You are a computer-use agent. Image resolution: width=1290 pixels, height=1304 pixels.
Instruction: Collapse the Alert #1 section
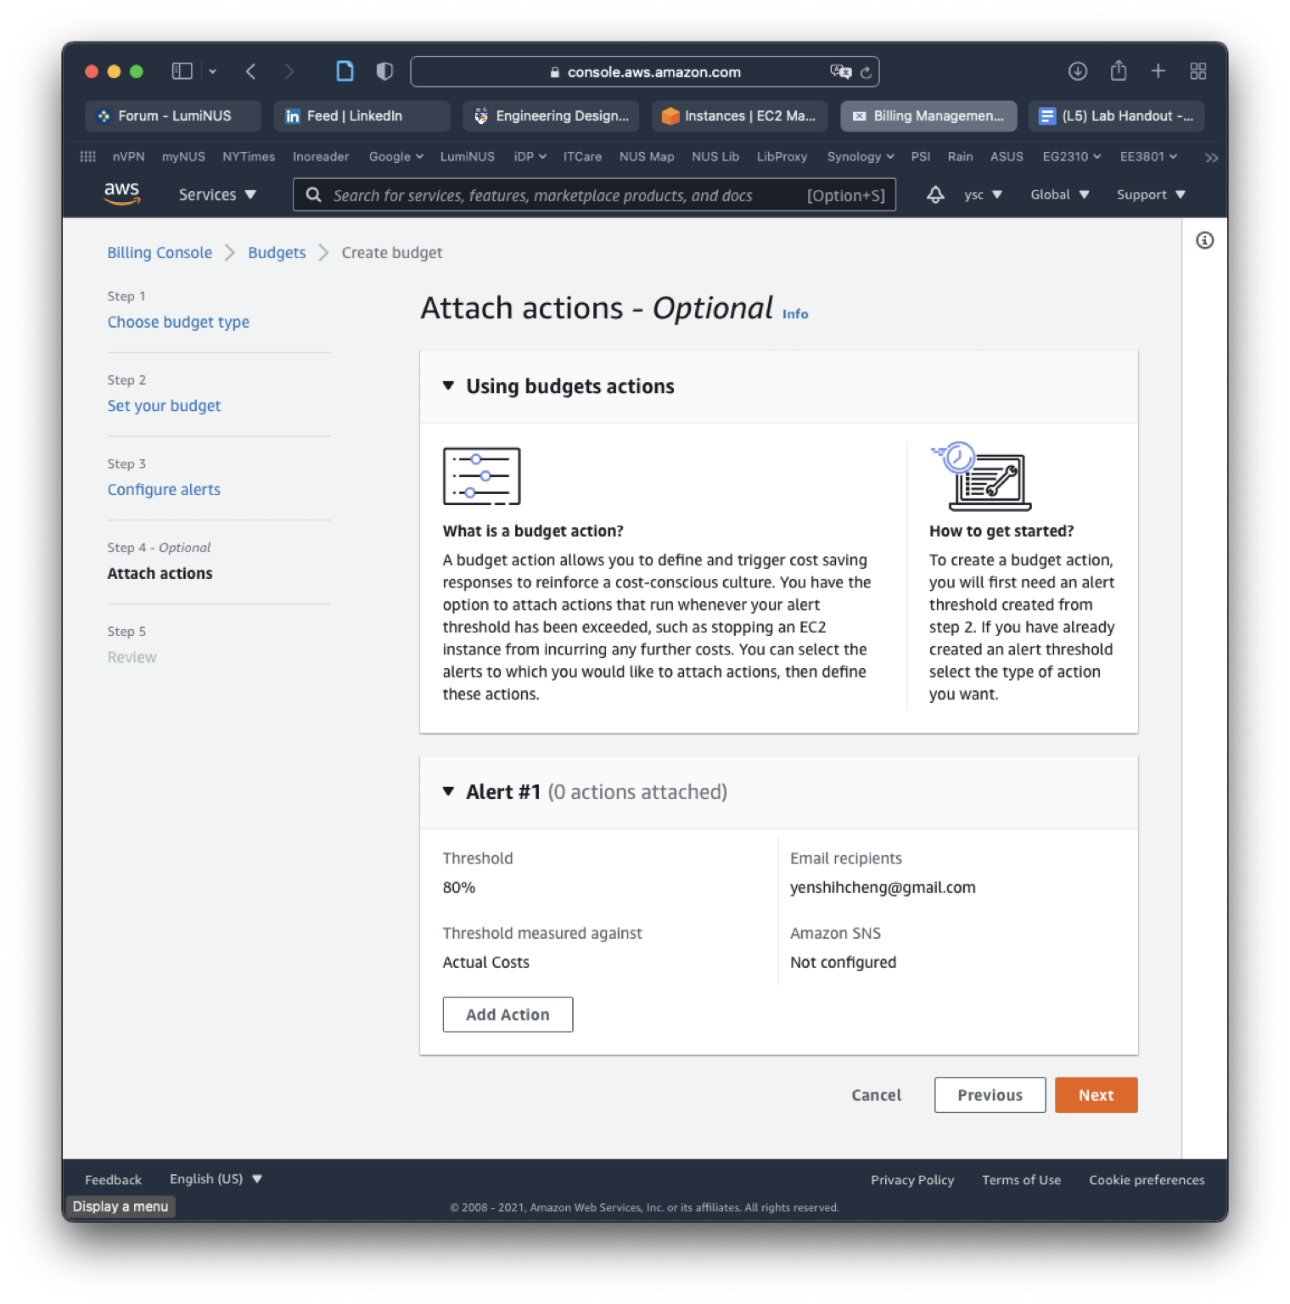(x=448, y=792)
